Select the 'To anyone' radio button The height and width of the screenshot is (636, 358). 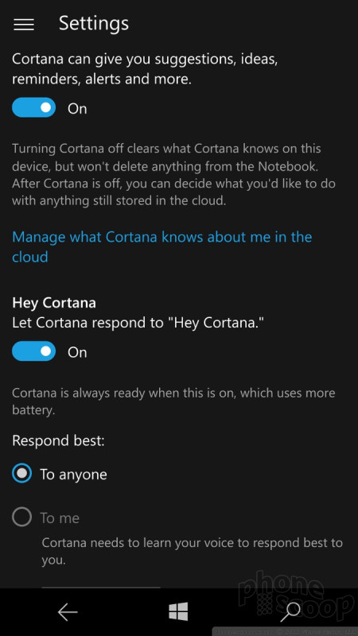tap(21, 473)
